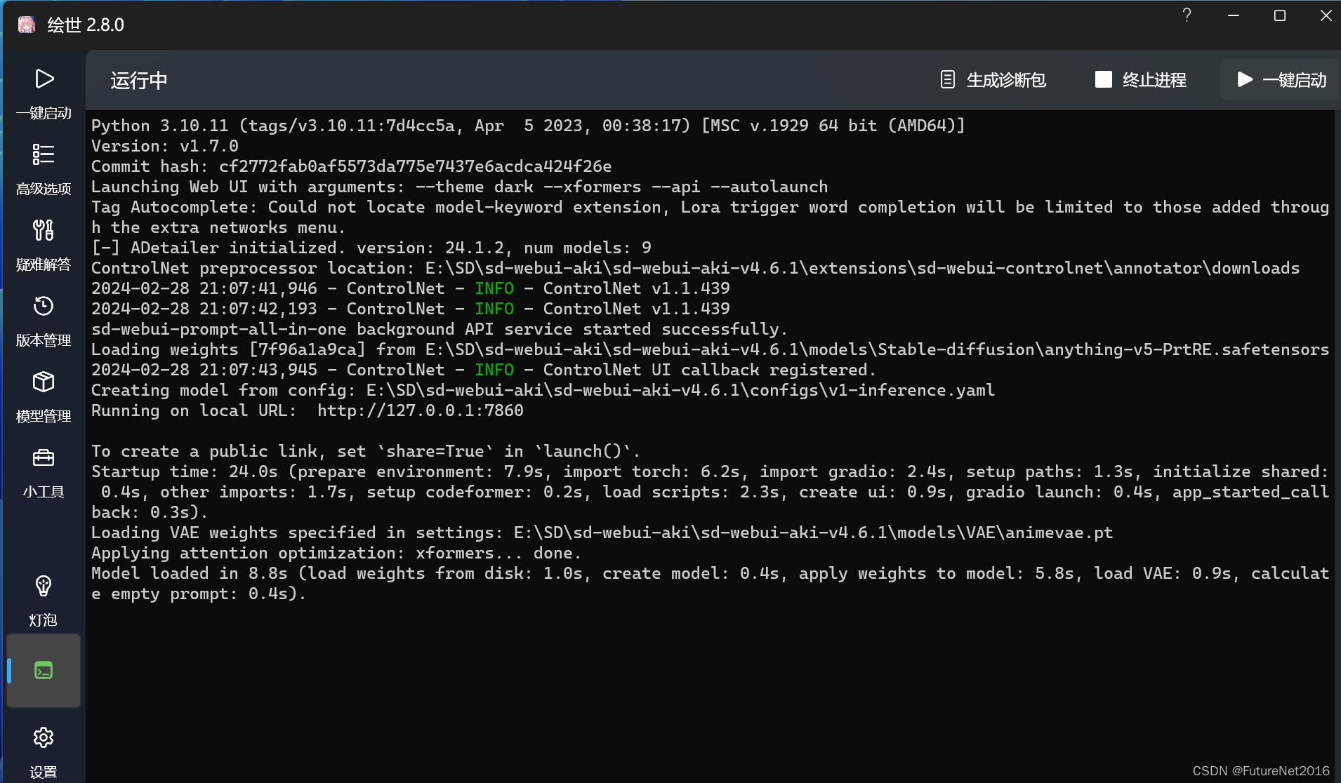Click the 'ControlNet UI callback registered' line

point(484,370)
